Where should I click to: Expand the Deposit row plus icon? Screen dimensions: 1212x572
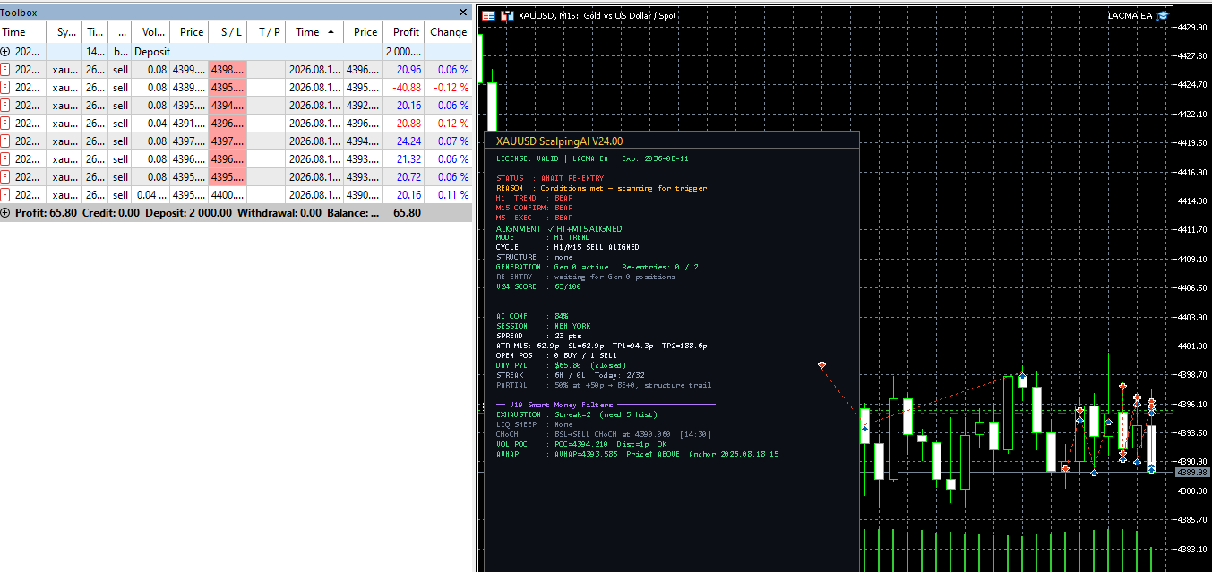5,52
